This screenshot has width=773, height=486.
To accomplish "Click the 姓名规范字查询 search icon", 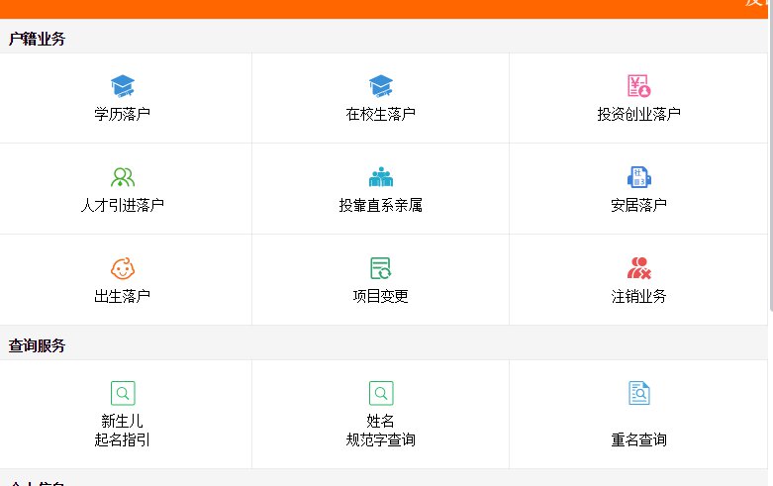I will pos(381,393).
